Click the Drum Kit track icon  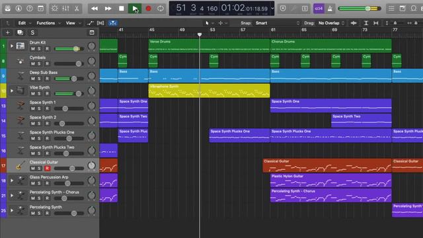(x=20, y=46)
